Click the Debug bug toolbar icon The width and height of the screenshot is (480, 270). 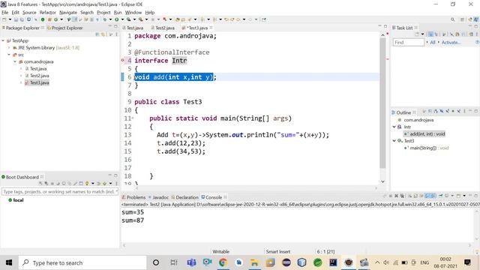coord(105,19)
